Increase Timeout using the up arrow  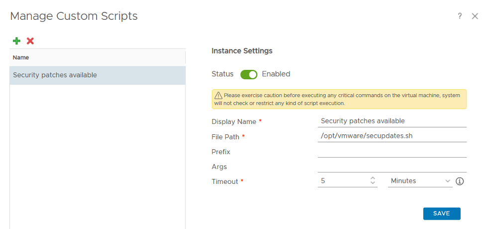373,178
